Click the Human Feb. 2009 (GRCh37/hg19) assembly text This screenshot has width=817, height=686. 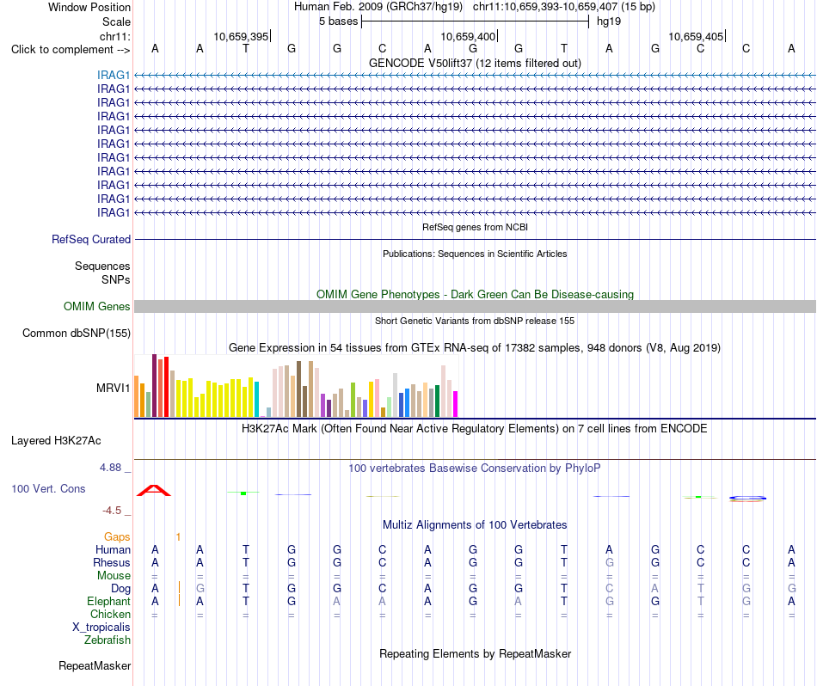click(378, 7)
